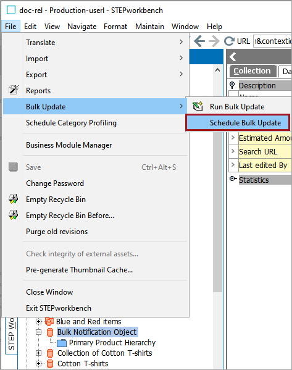Click the Empty Recycle Bin icon

click(13, 199)
